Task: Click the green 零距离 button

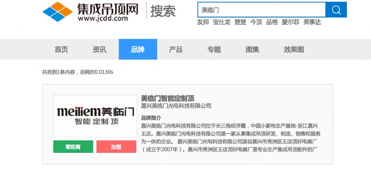Action: pos(73,147)
